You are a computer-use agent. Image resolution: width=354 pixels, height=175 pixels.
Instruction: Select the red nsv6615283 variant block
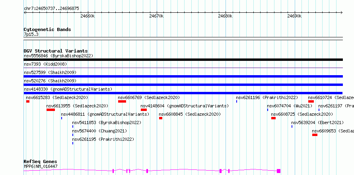[x=28, y=101]
